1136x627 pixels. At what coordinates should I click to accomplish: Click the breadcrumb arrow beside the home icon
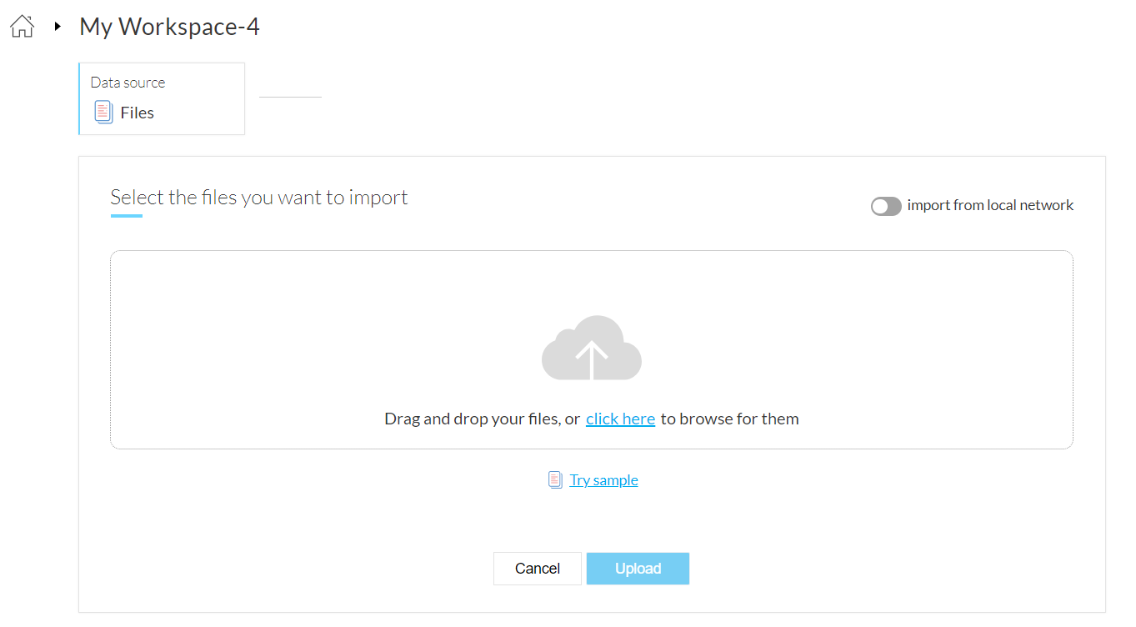coord(58,27)
